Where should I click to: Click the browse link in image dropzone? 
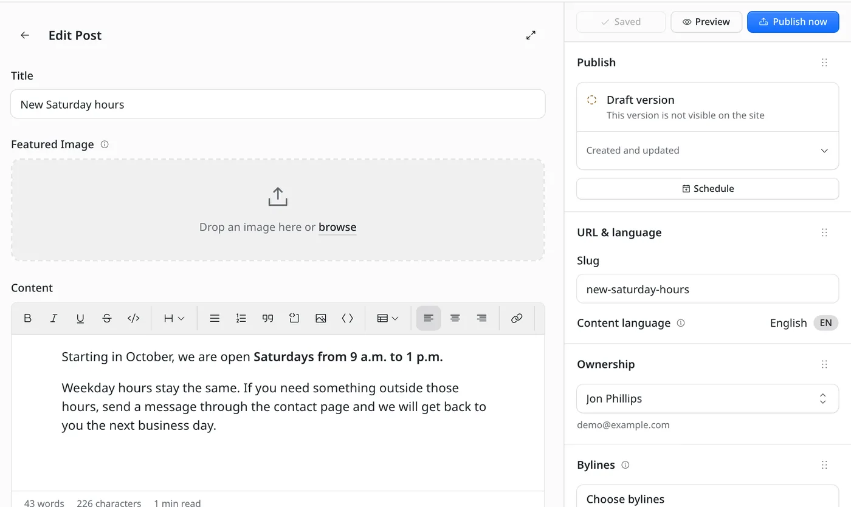click(x=337, y=227)
